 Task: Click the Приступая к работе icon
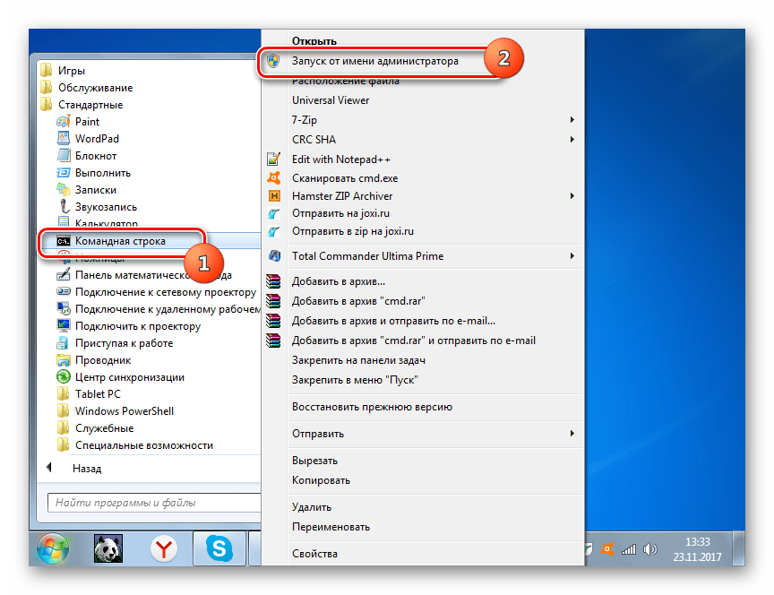64,342
